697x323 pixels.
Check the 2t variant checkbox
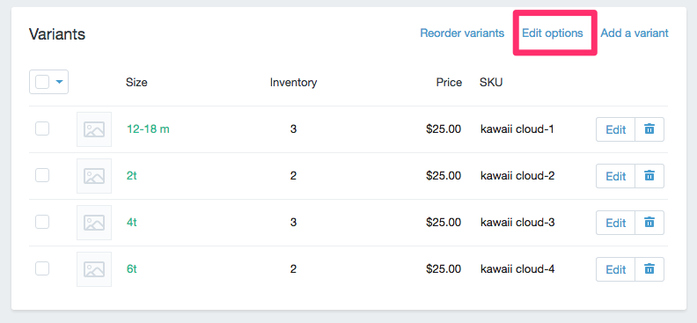pyautogui.click(x=42, y=175)
